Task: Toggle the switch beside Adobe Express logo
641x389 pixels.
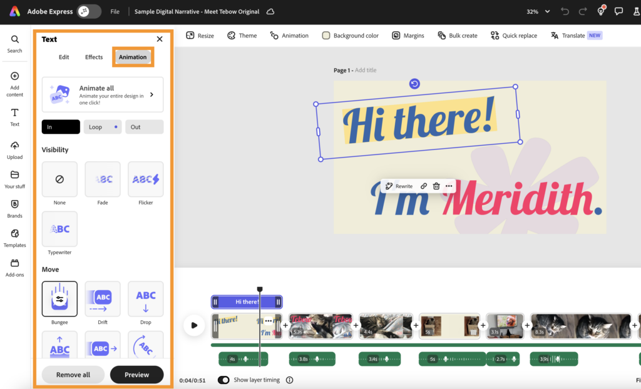Action: 89,11
